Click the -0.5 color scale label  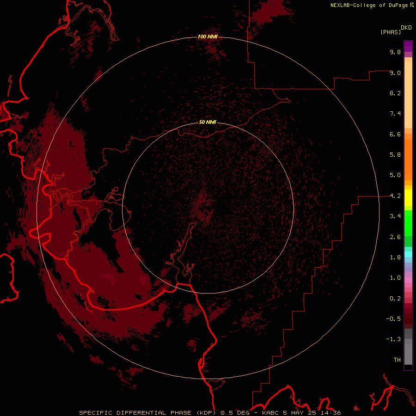393,319
